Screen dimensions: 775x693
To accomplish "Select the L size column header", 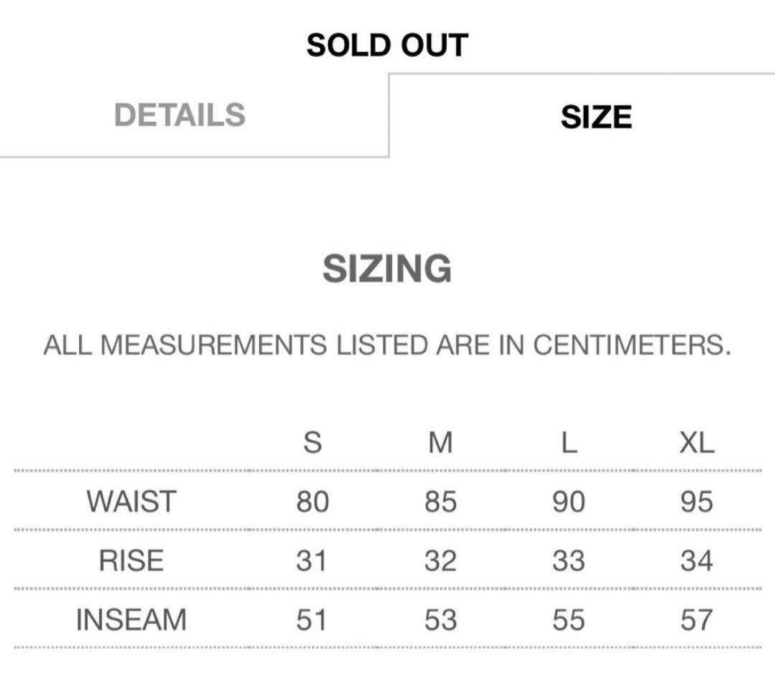I will pyautogui.click(x=568, y=443).
